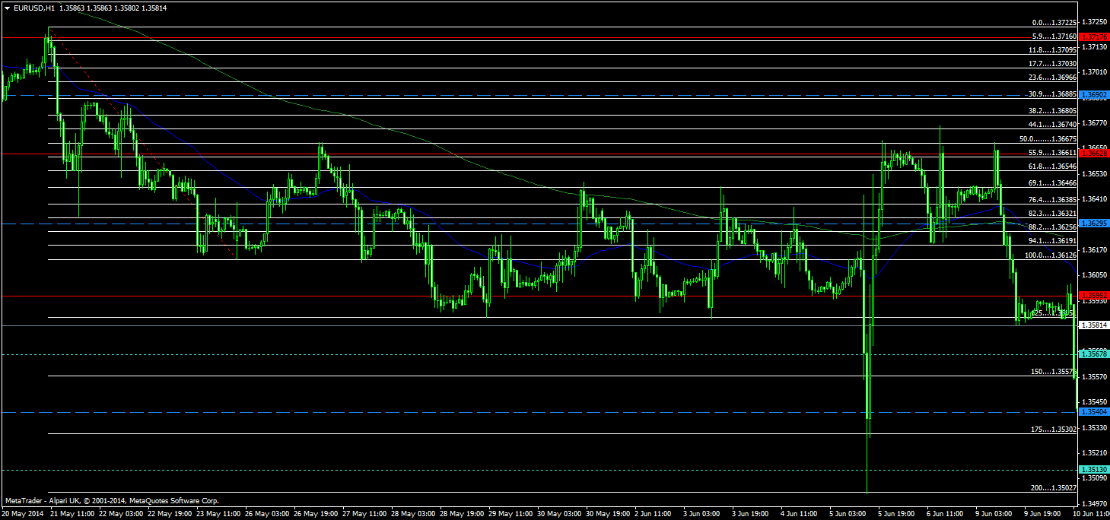
Task: Click the Fibonacci 55.9 level label 1.36611
Action: click(x=1052, y=153)
